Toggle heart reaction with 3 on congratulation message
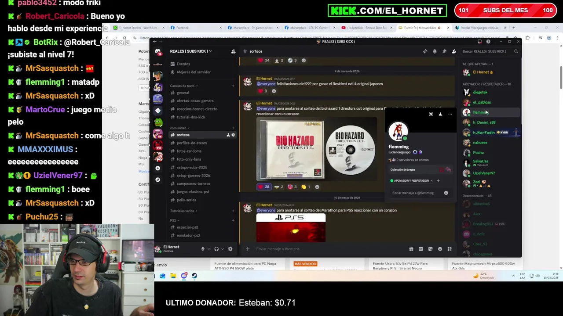This screenshot has width=563, height=316. (263, 91)
